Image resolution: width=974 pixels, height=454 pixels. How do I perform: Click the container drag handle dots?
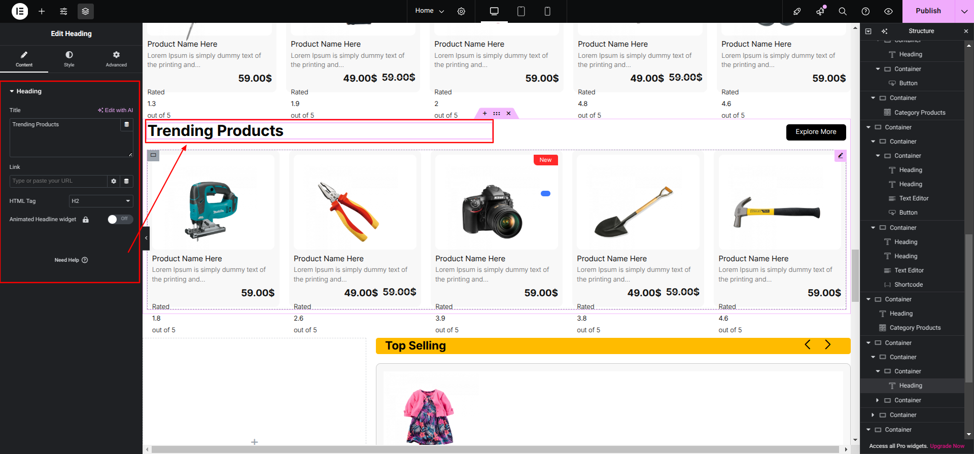[497, 114]
